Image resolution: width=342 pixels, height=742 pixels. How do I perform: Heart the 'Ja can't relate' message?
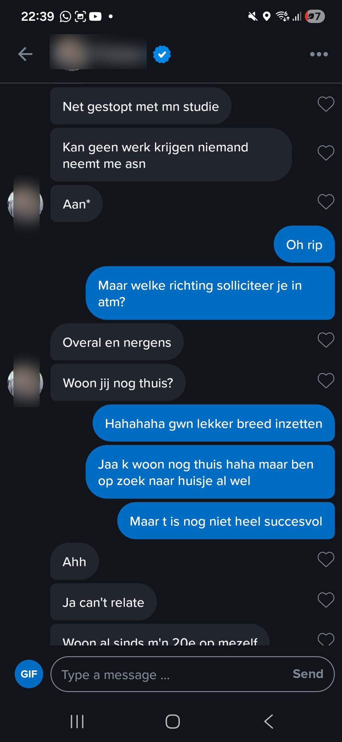[x=326, y=600]
